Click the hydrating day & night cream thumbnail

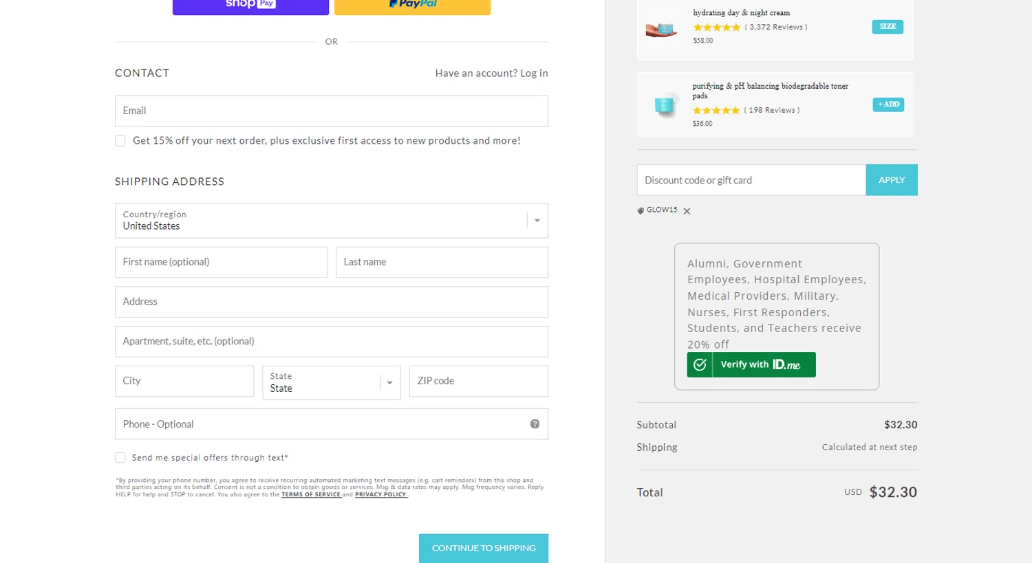tap(661, 29)
